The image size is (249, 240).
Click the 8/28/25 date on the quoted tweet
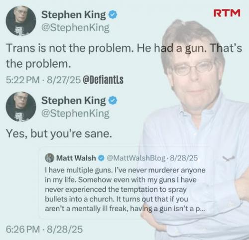point(184,158)
